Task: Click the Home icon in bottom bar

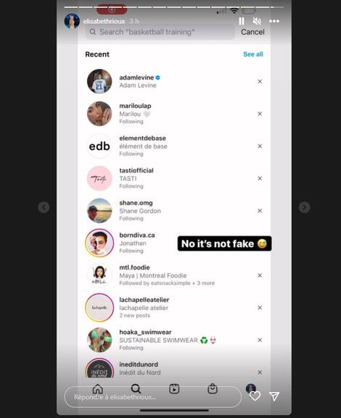Action: coord(98,389)
